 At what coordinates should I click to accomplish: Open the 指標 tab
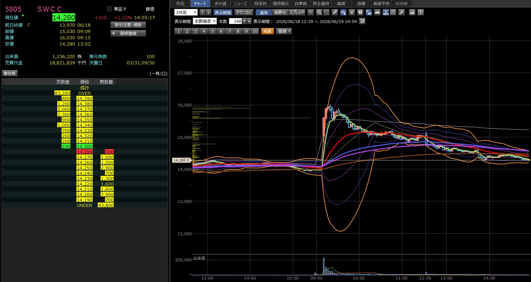361,3
